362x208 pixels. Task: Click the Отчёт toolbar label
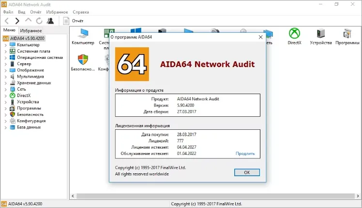tap(77, 21)
